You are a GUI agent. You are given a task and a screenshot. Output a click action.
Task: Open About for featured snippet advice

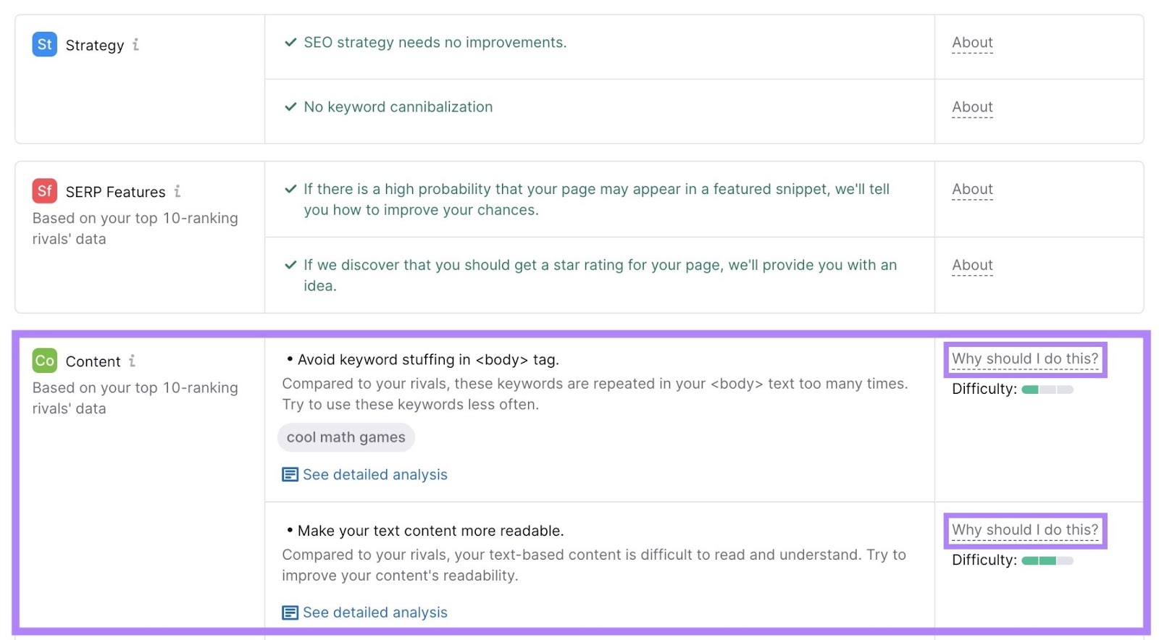point(971,189)
